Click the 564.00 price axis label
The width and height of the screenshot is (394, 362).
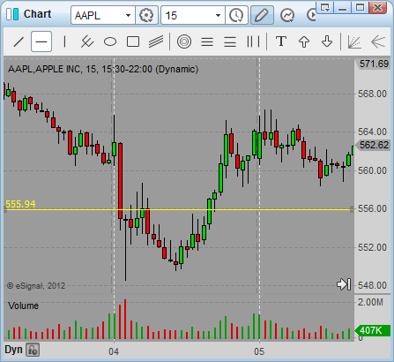click(372, 132)
